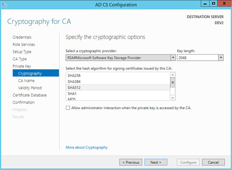Expand the cryptographic provider dropdown

pos(173,58)
